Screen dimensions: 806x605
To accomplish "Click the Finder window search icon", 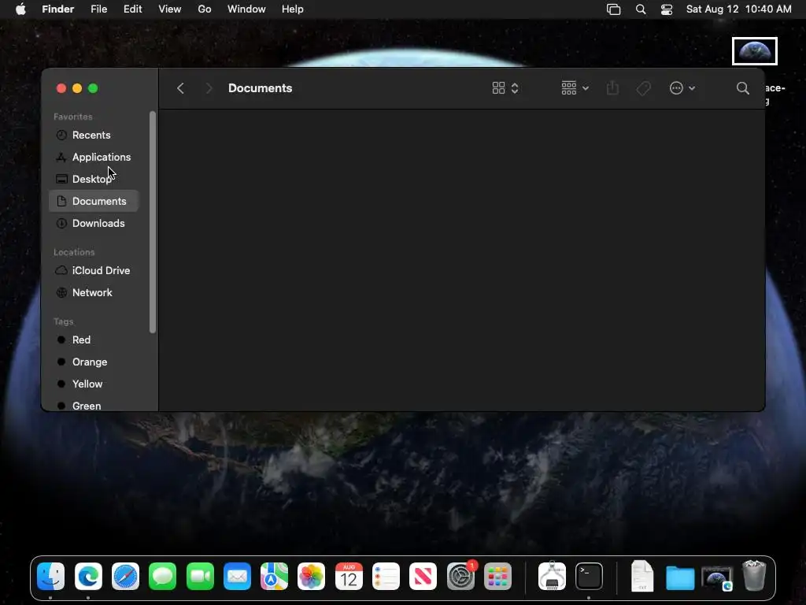I will pos(742,88).
